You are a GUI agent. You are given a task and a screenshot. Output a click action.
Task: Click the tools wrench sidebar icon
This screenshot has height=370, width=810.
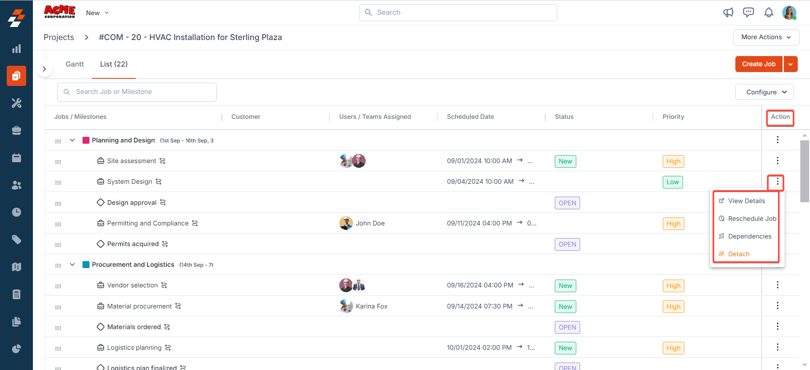[x=16, y=103]
